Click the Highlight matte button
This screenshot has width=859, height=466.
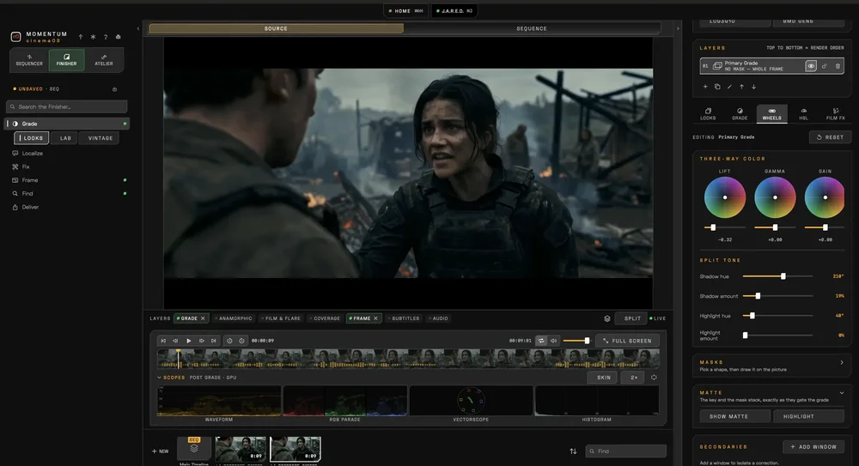(x=808, y=416)
